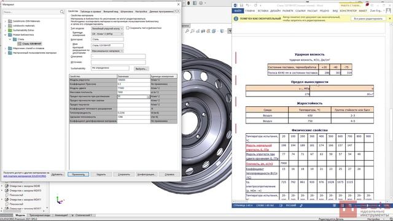Expand the Sustainability Extras tree node
The image size is (393, 221).
pyautogui.click(x=6, y=30)
